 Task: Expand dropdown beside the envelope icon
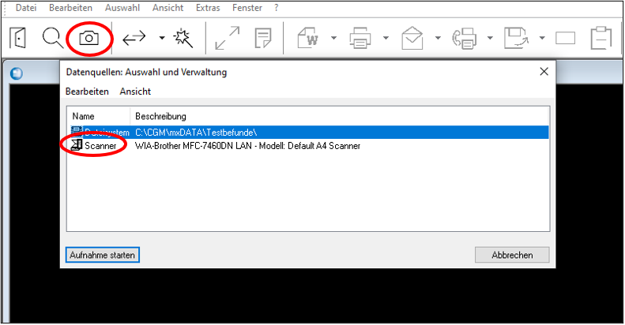coord(438,38)
